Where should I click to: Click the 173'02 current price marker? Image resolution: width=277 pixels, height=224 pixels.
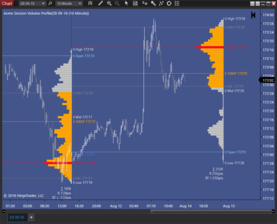268,80
